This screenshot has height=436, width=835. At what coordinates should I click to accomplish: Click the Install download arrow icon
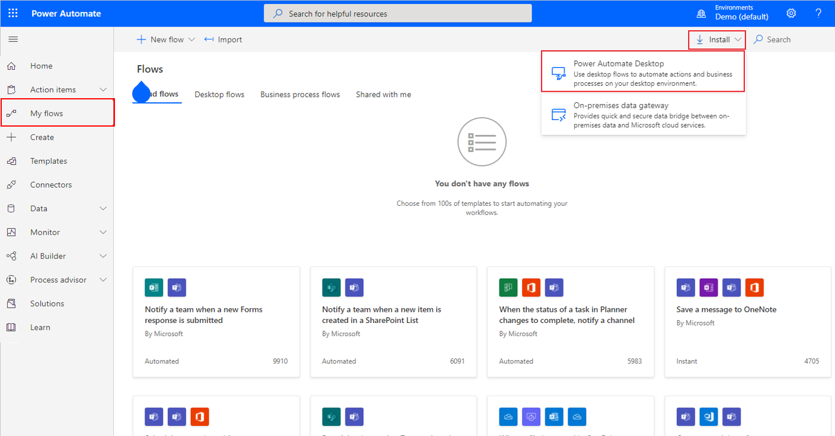tap(700, 40)
